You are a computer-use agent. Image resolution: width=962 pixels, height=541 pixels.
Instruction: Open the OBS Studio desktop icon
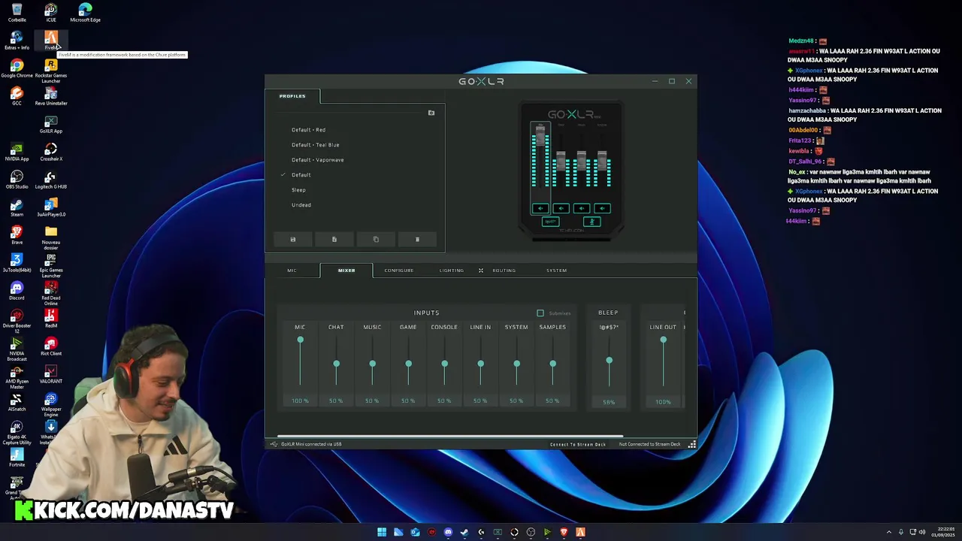tap(17, 179)
